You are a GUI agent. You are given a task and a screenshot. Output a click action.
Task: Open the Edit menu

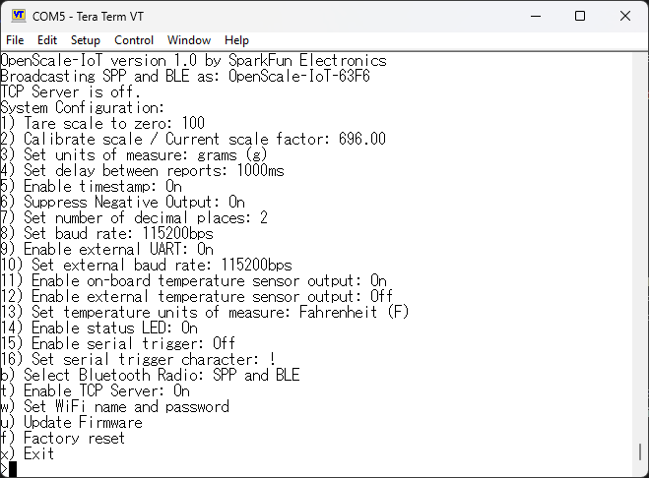tap(47, 40)
